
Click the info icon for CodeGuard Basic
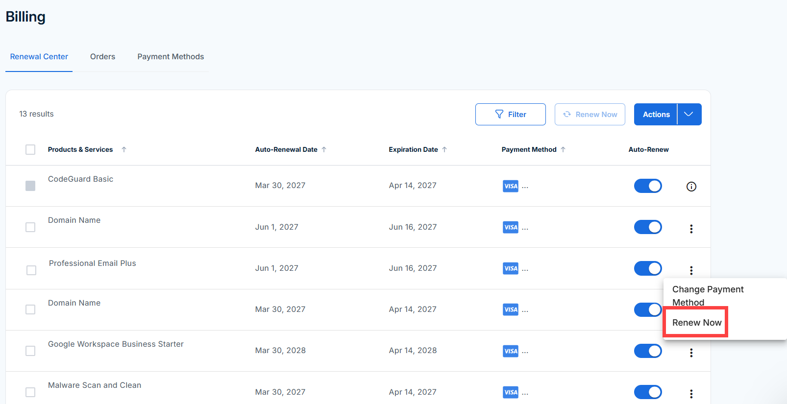691,186
